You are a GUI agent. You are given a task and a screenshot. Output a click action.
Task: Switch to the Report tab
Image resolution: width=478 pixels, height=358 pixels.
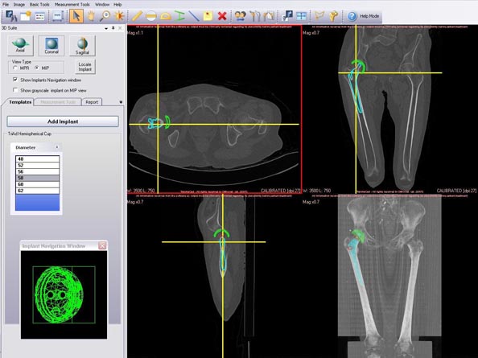click(x=92, y=102)
